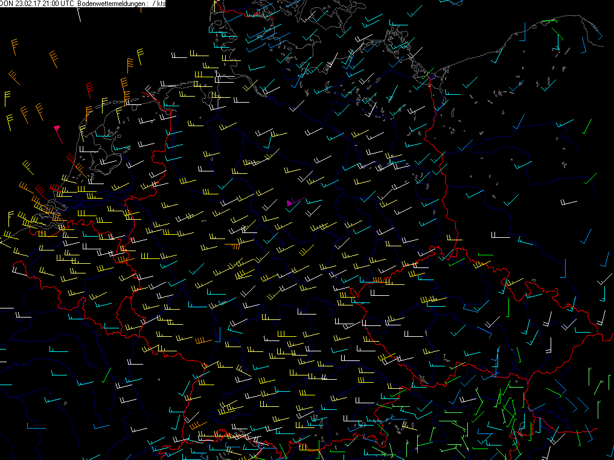The height and width of the screenshot is (460, 614).
Task: Click the Bodenwettermeldungen title text
Action: (112, 4)
